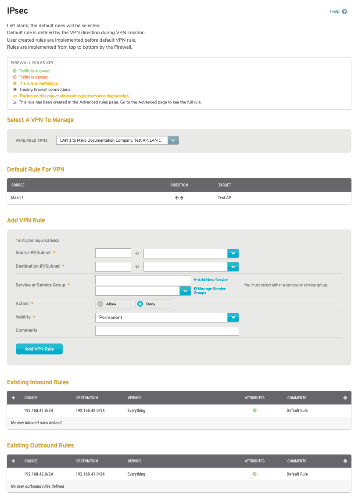Select the Deny action radio button
The width and height of the screenshot is (358, 501).
click(x=140, y=304)
